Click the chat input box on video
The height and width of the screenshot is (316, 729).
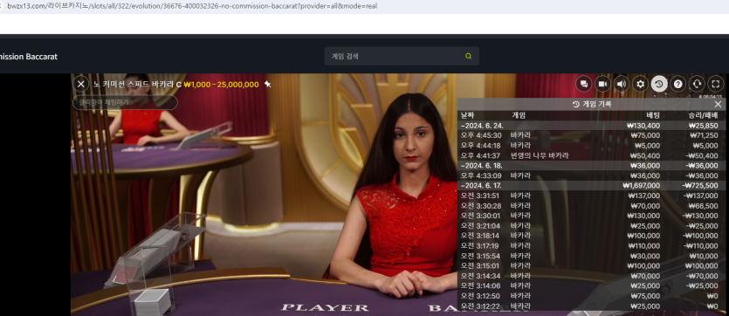pos(125,102)
